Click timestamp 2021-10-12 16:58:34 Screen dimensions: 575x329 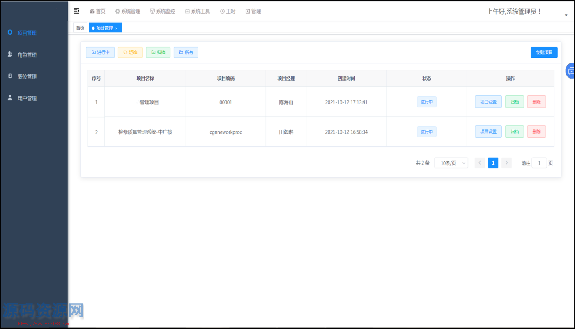coord(346,132)
